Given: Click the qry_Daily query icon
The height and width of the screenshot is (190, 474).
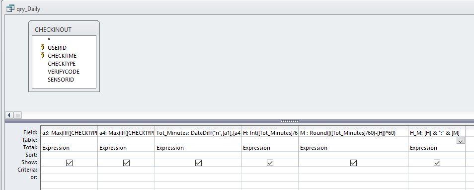Looking at the screenshot, I should 10,9.
